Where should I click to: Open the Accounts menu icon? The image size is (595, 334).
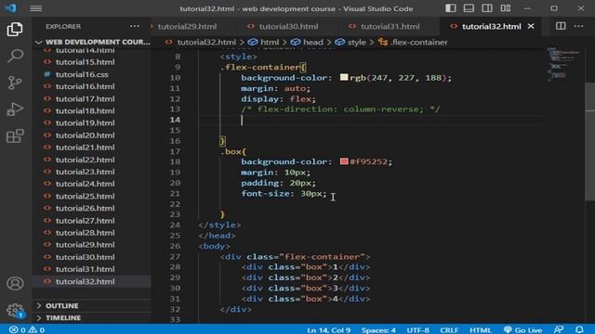point(15,283)
